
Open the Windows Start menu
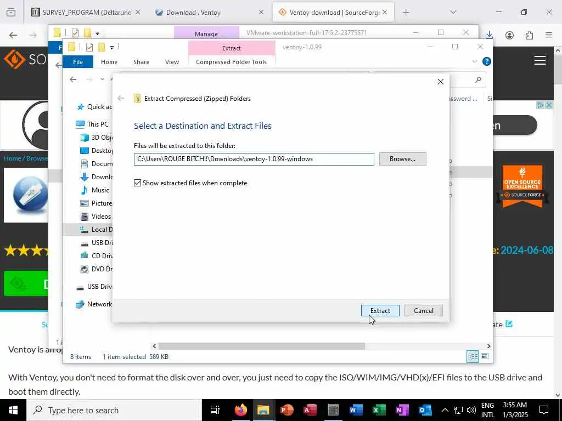click(x=13, y=410)
